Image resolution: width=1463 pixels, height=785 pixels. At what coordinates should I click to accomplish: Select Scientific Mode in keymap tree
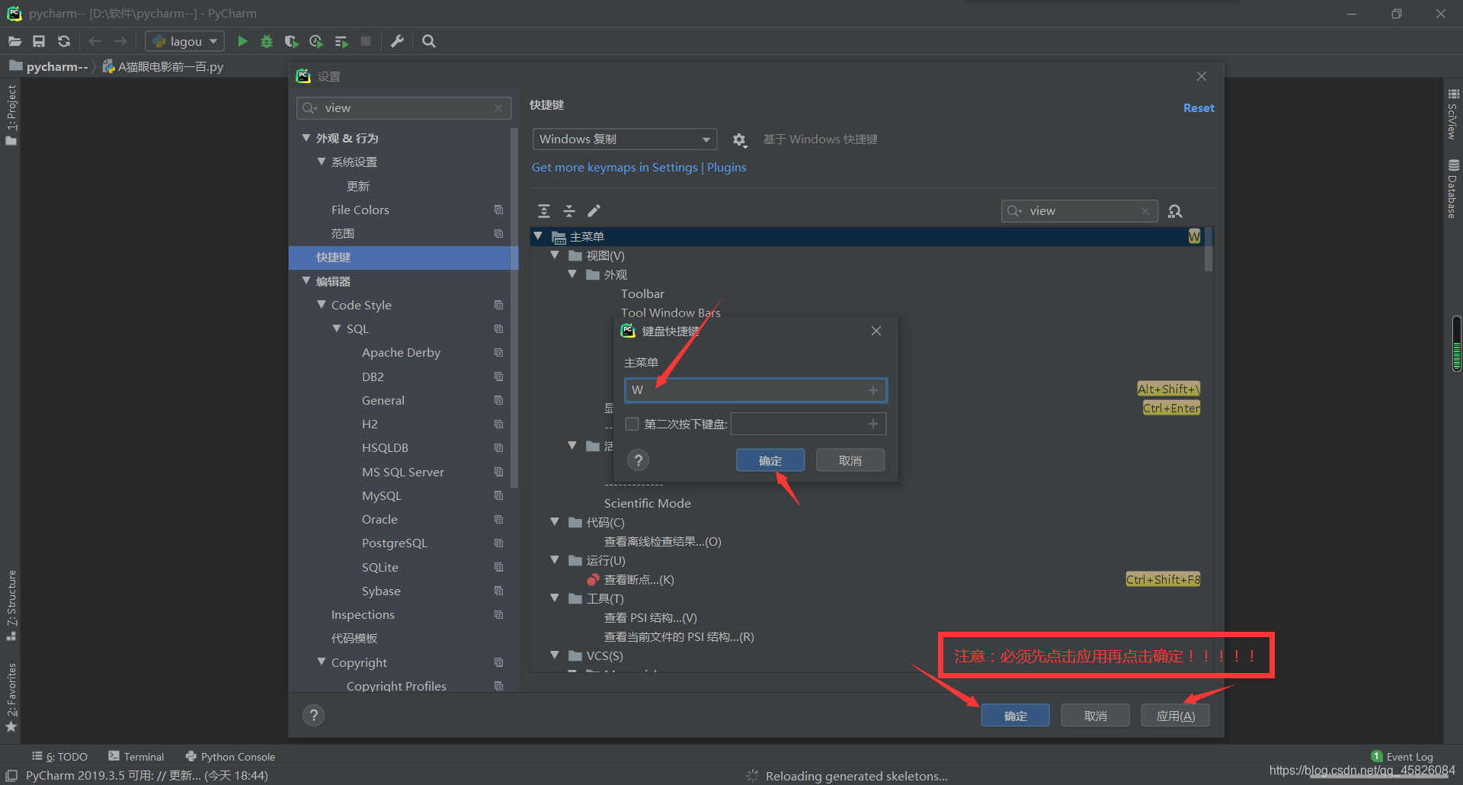tap(648, 503)
